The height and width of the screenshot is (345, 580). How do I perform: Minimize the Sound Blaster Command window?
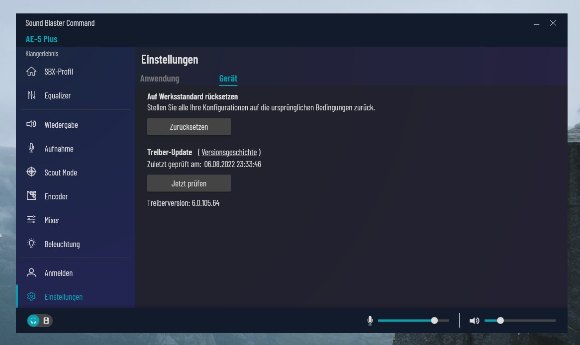pos(536,23)
